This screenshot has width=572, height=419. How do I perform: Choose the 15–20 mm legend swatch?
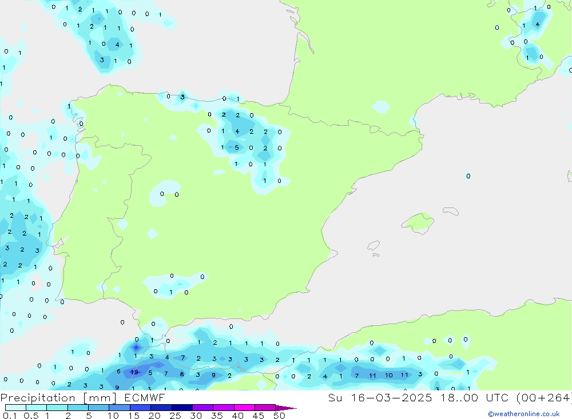(141, 408)
